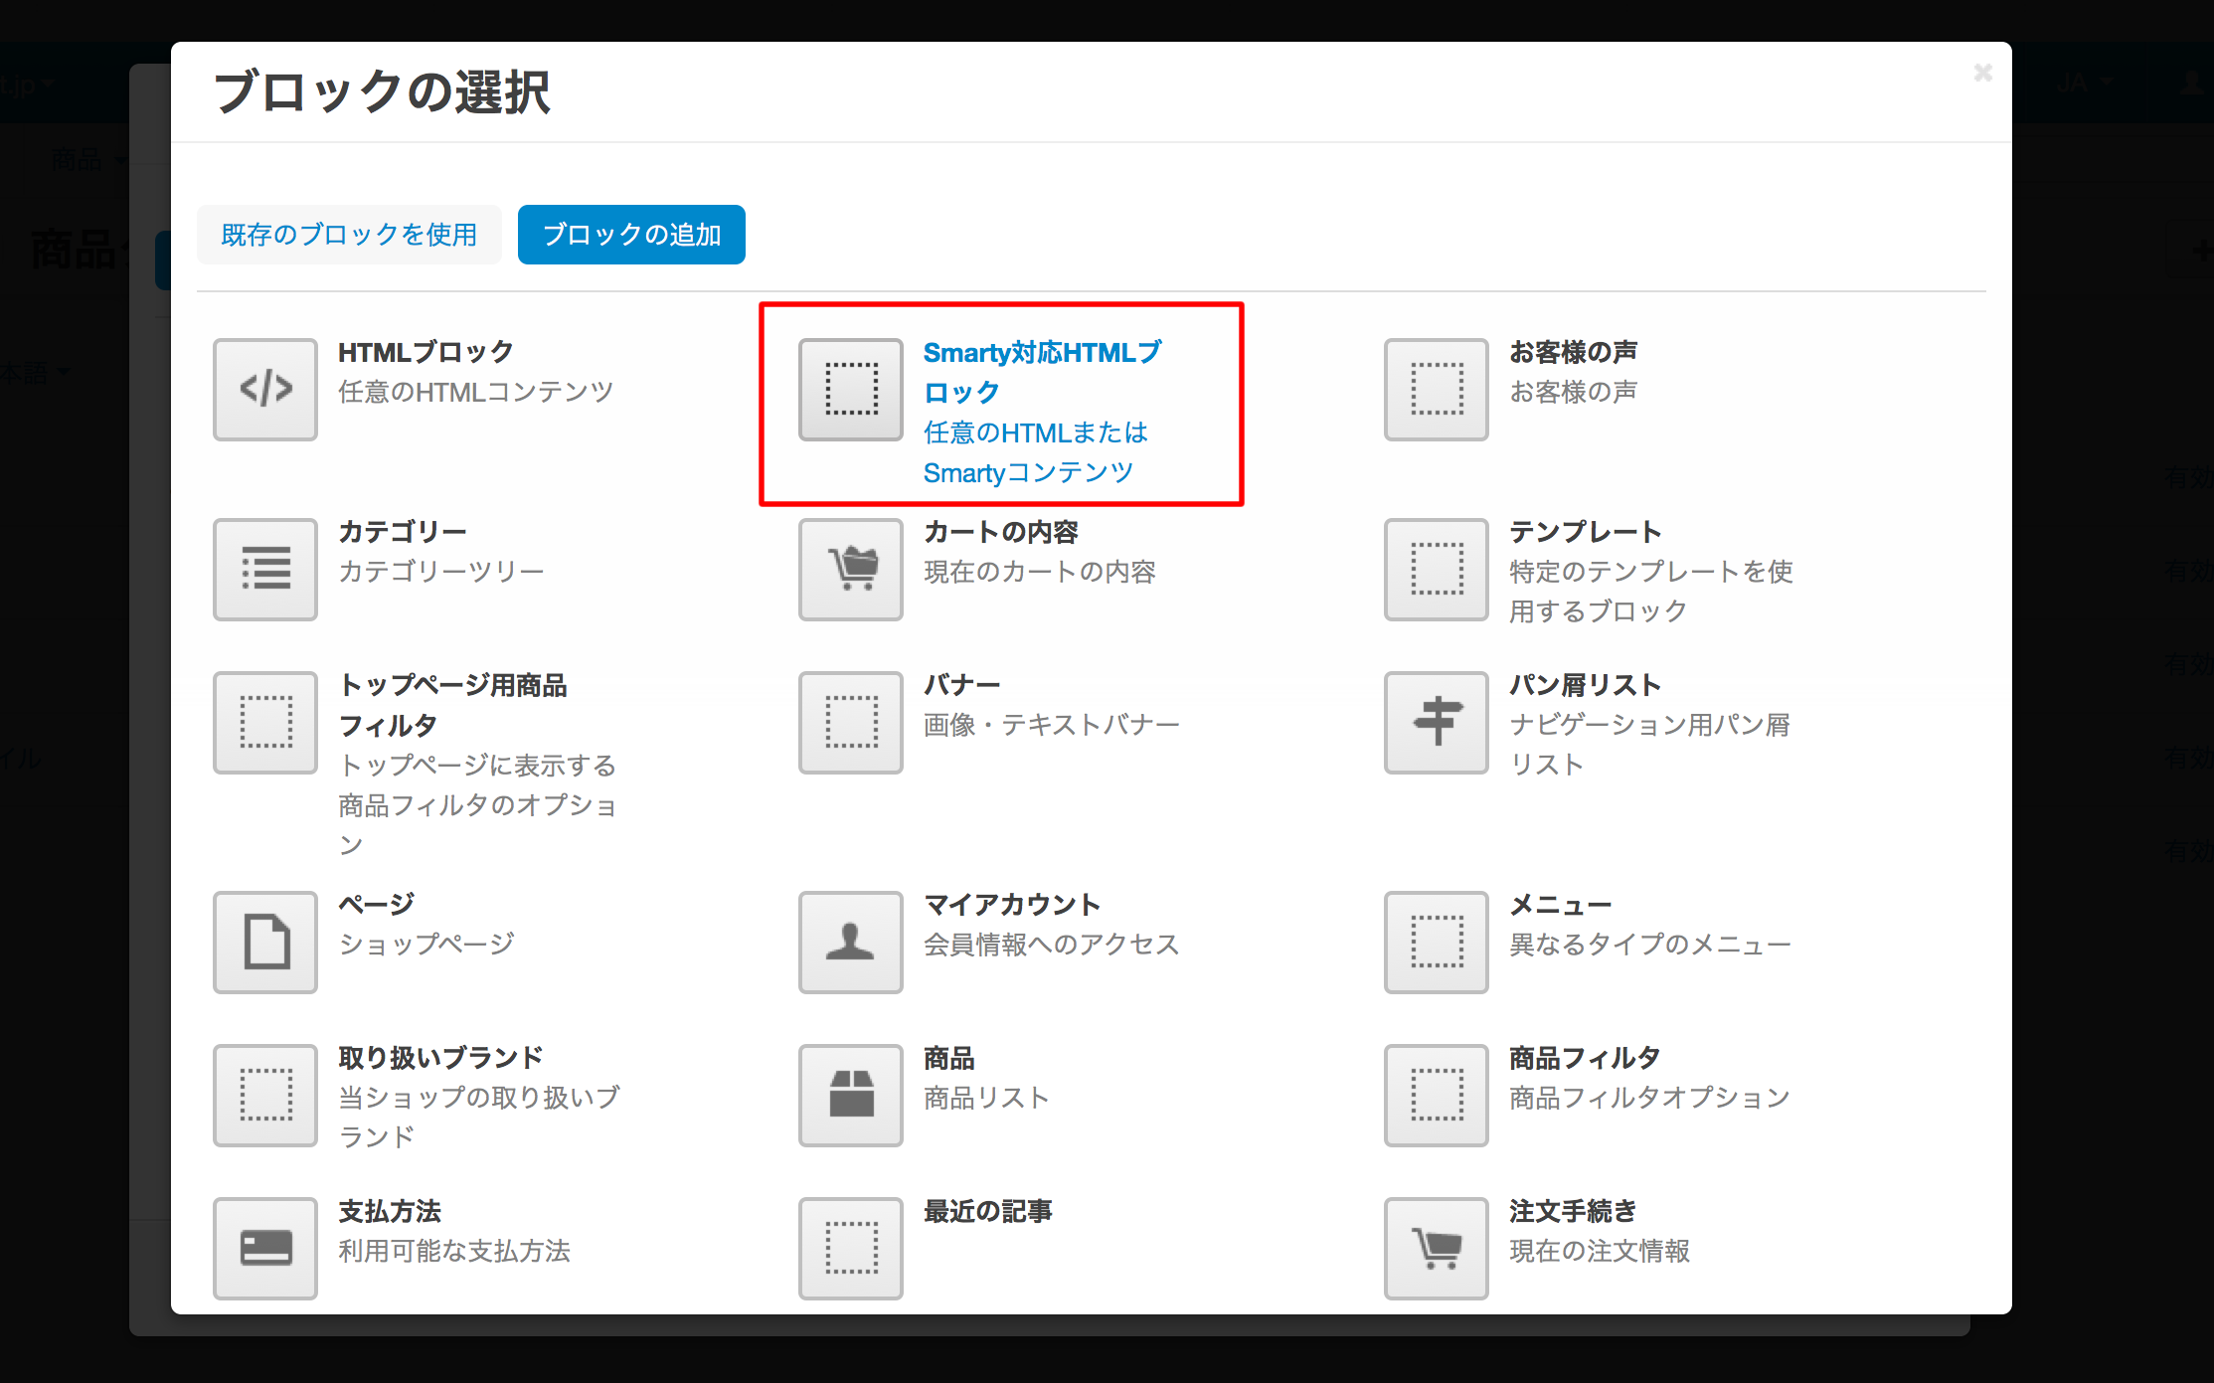Click description 任意のHTMLコンテンツ
The image size is (2214, 1383).
tap(475, 392)
